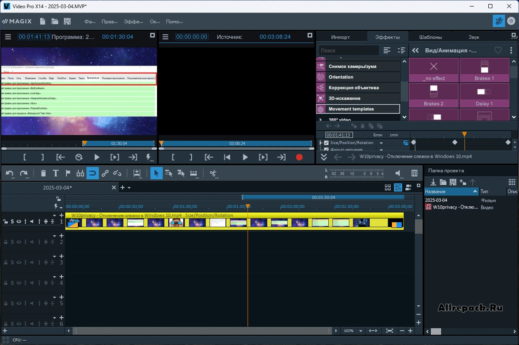The image size is (519, 345).
Task: Group objects with the chain link icon
Action: [x=105, y=173]
